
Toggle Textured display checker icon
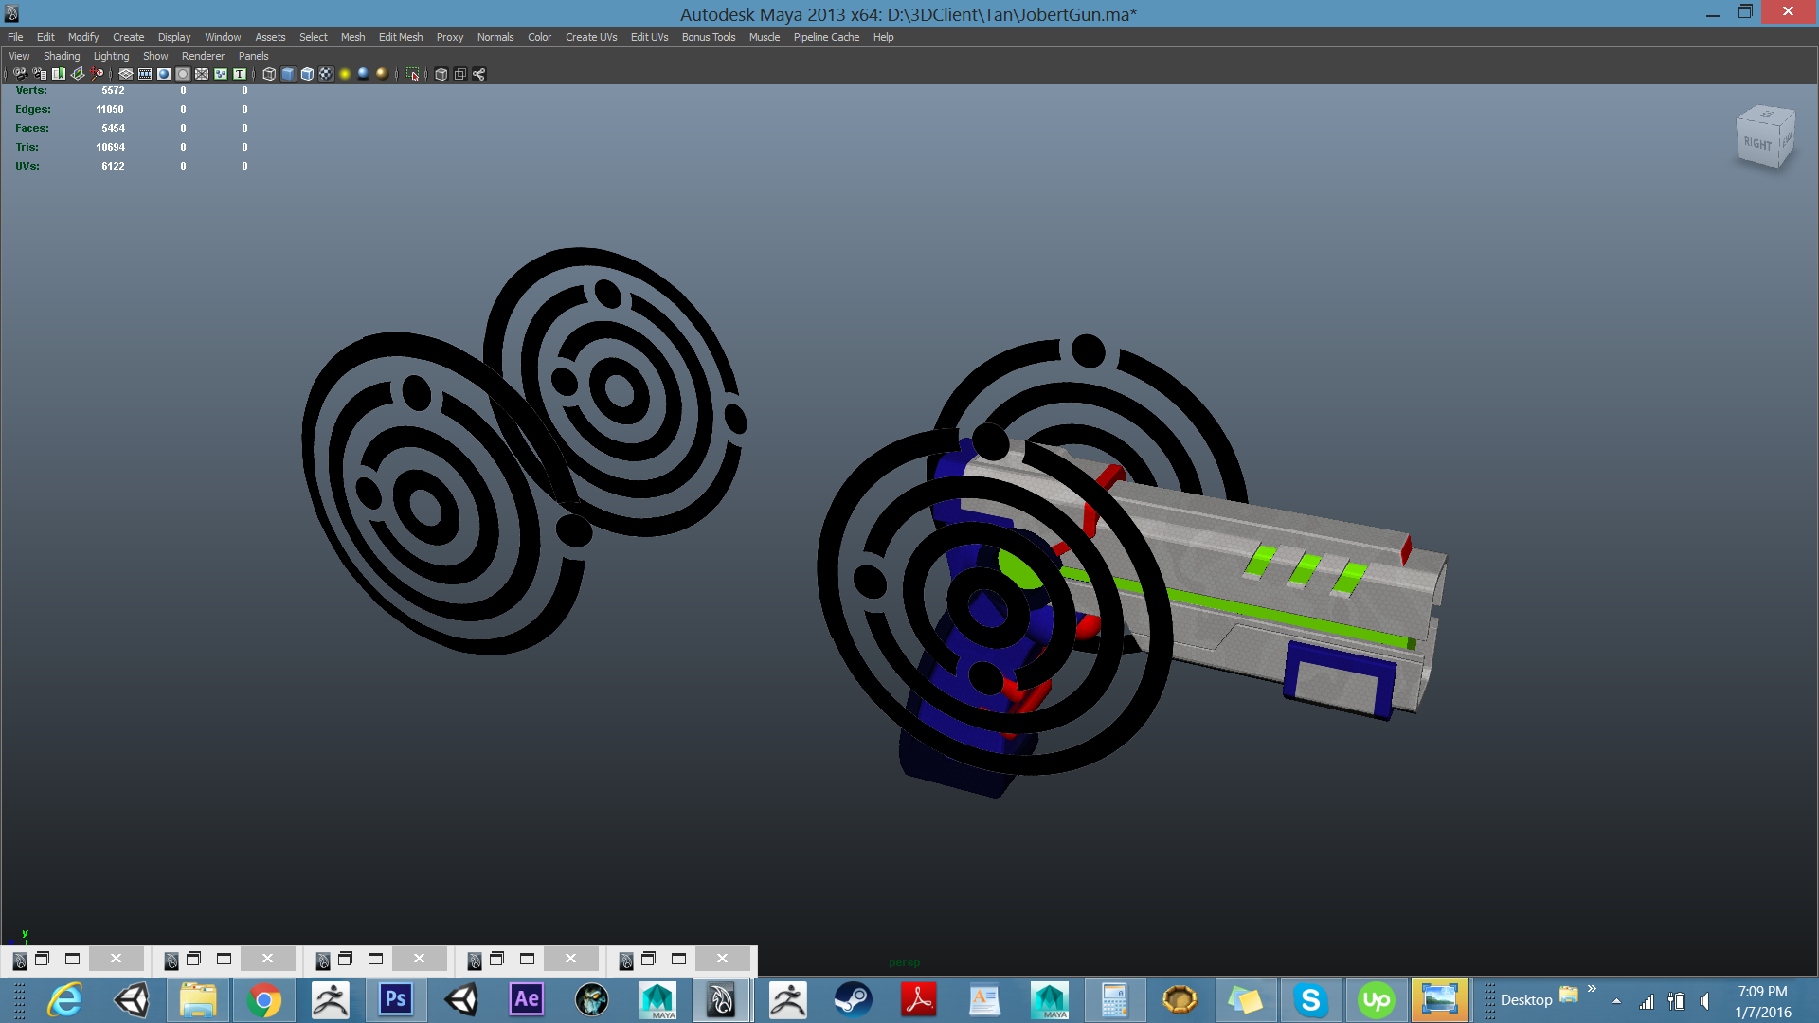(x=326, y=74)
